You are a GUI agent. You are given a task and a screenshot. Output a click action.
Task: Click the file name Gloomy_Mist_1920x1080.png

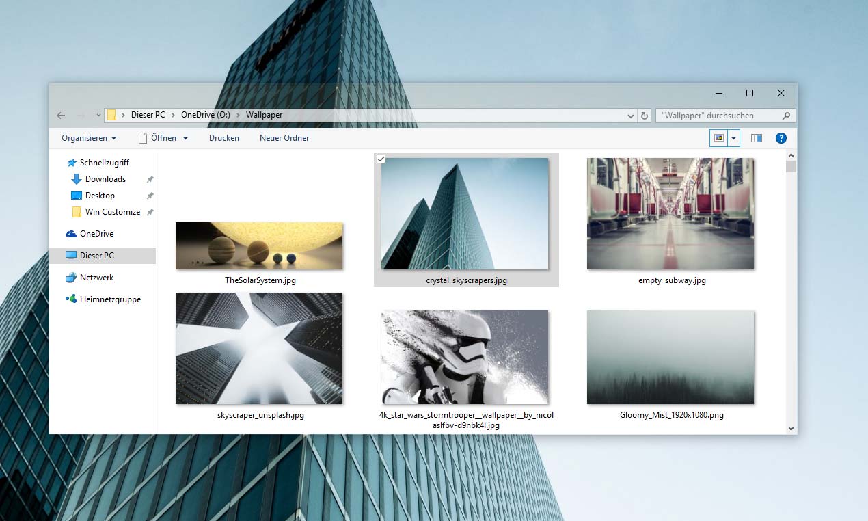click(672, 415)
